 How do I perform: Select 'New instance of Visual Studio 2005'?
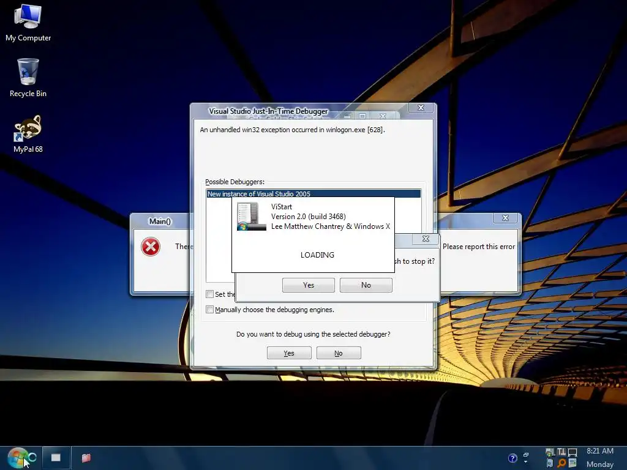pyautogui.click(x=313, y=194)
